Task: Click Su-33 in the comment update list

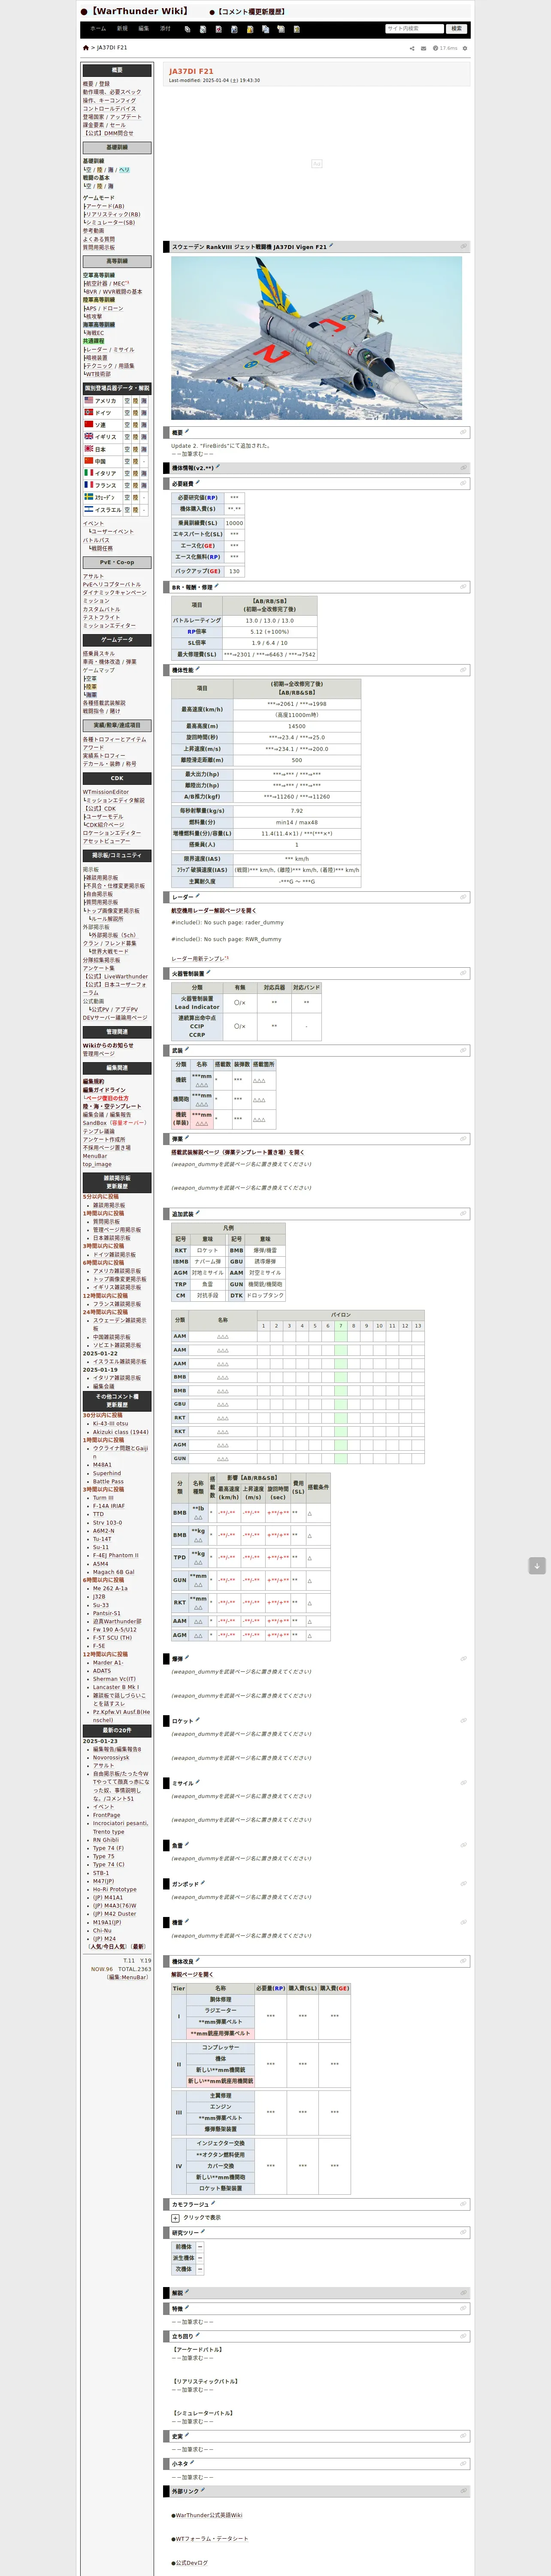Action: 100,1605
